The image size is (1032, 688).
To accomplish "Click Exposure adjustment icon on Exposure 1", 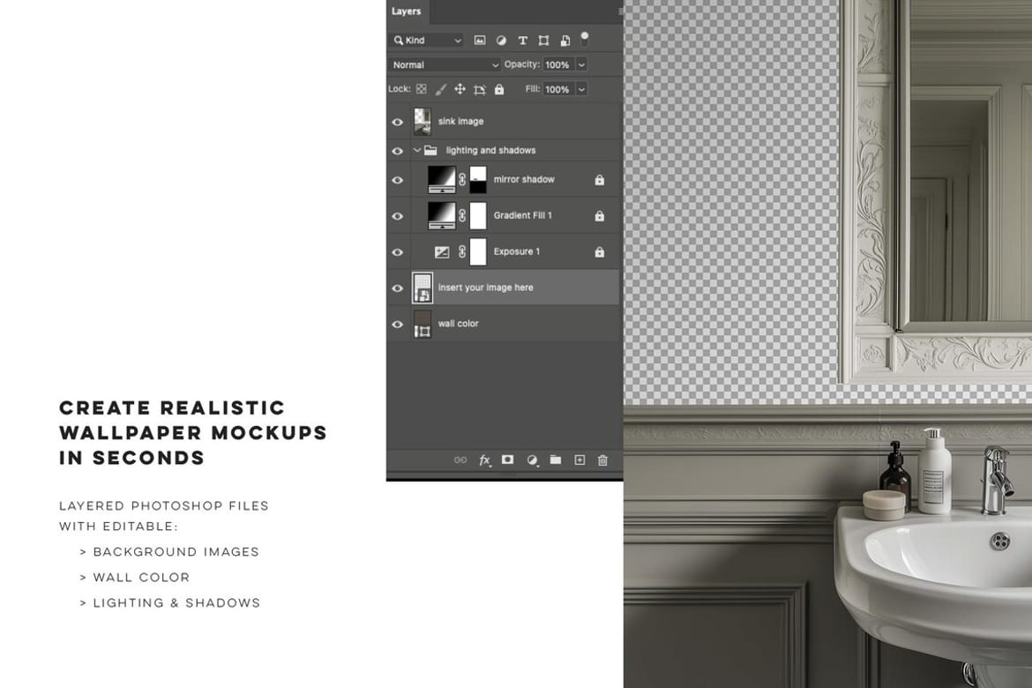I will click(x=442, y=252).
